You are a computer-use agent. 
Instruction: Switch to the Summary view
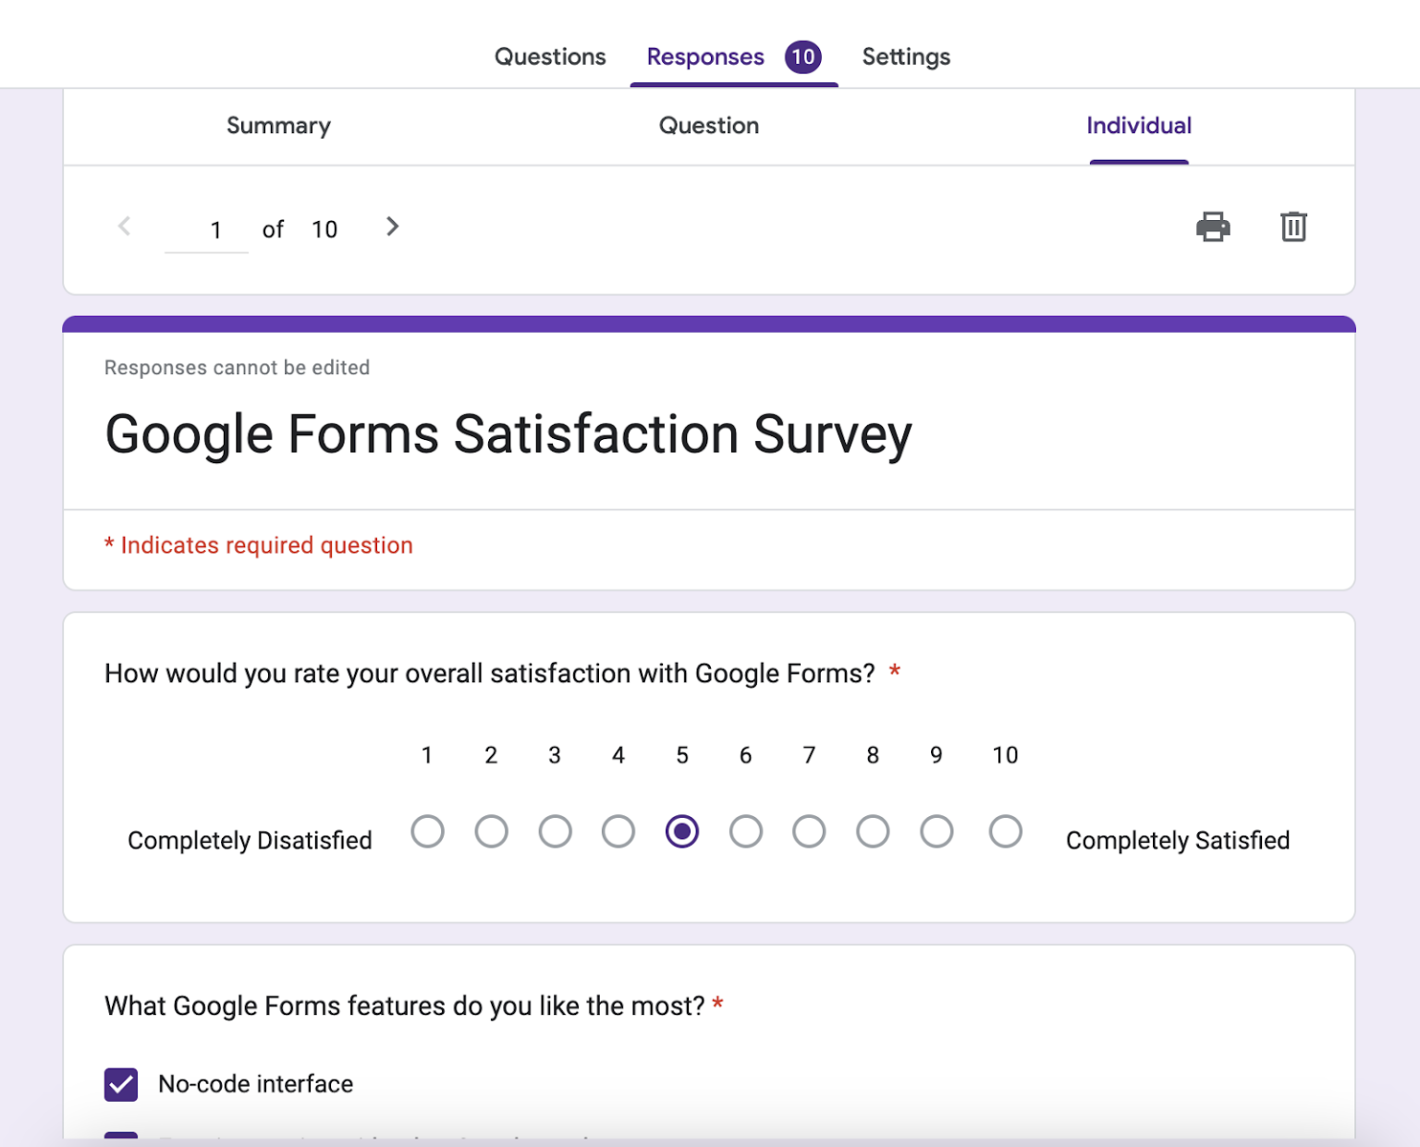tap(277, 126)
